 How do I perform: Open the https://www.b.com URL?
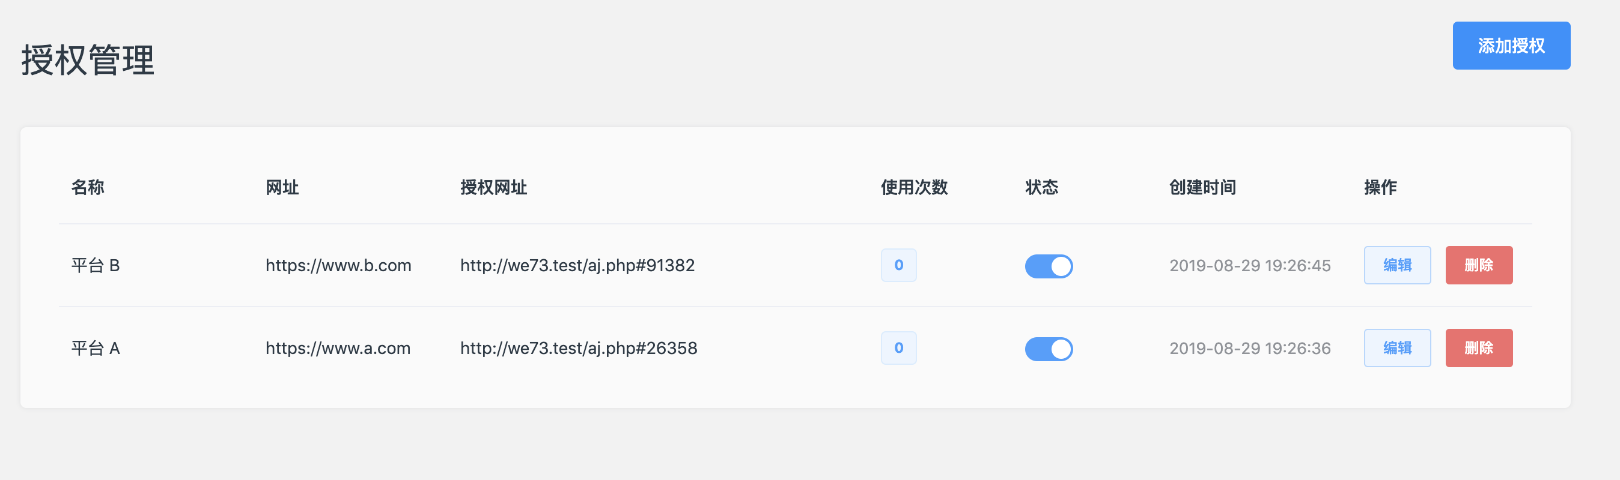338,266
